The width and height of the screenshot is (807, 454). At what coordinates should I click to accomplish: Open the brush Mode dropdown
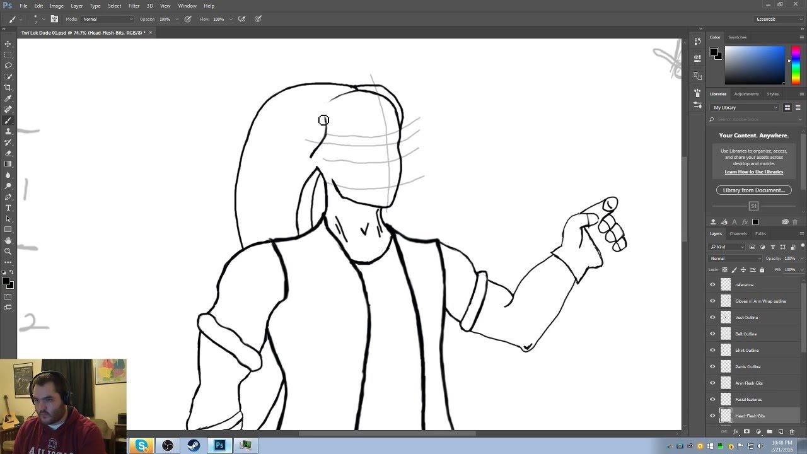(x=107, y=19)
